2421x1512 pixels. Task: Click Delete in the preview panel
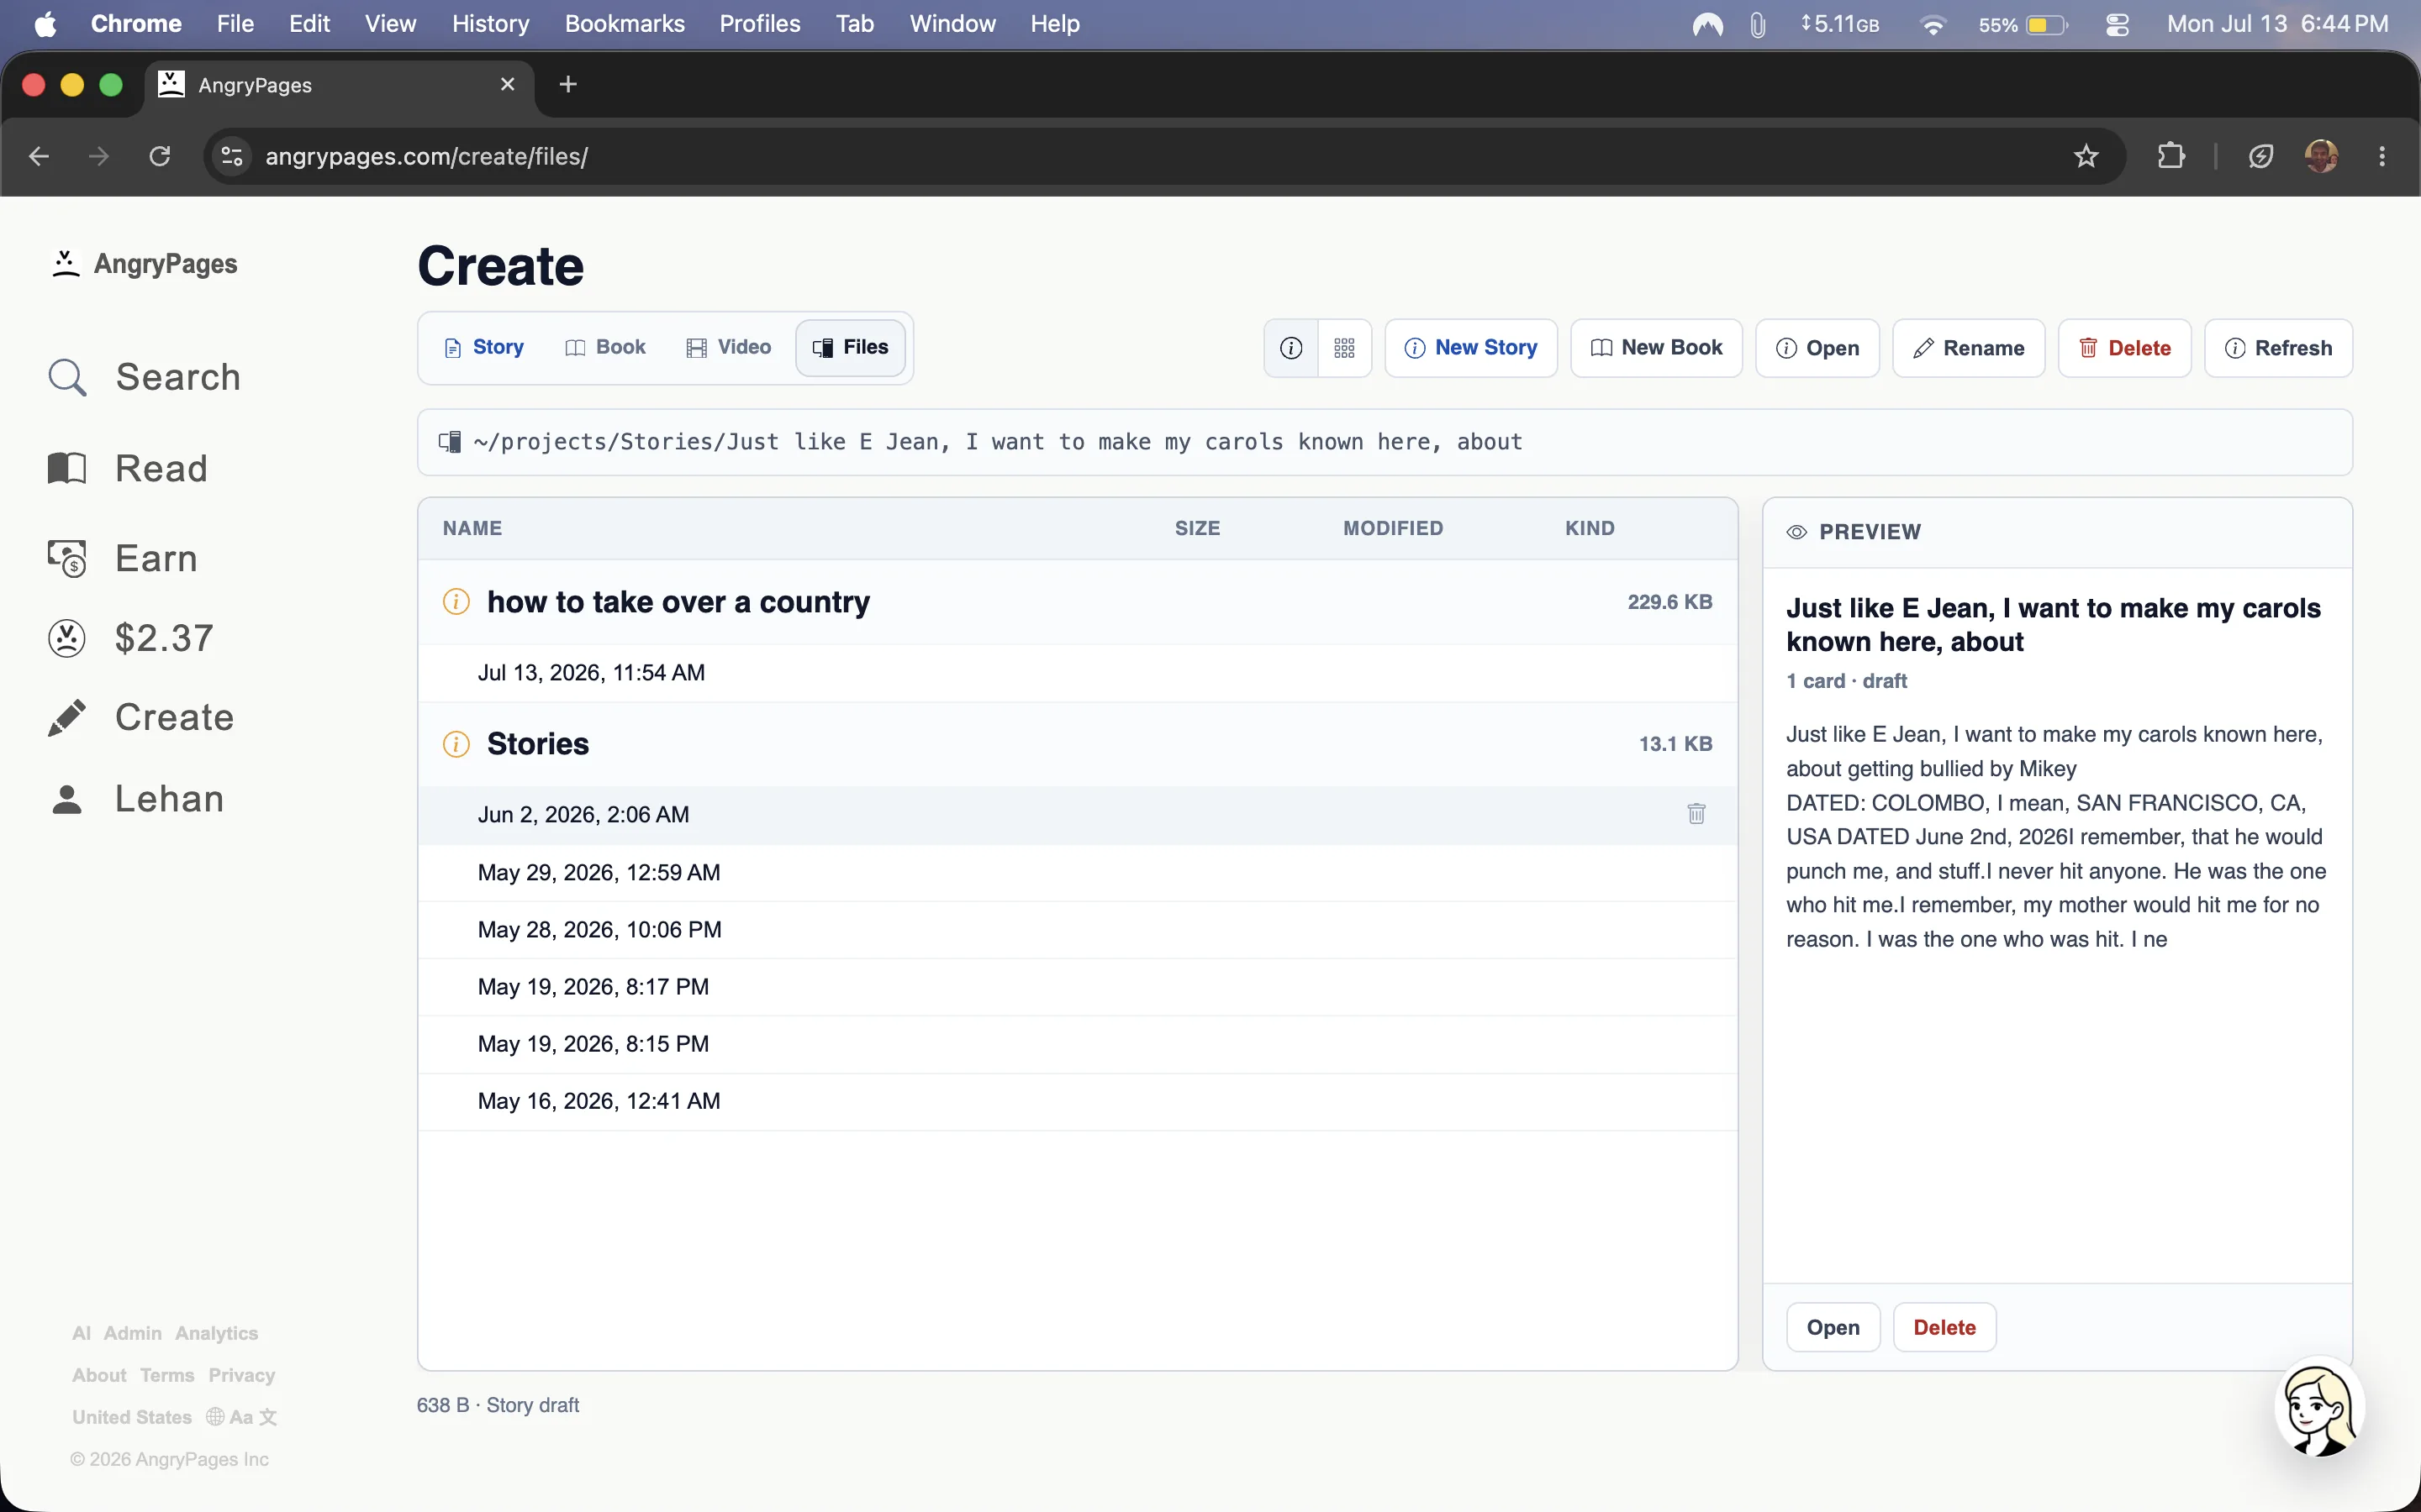pos(1944,1327)
